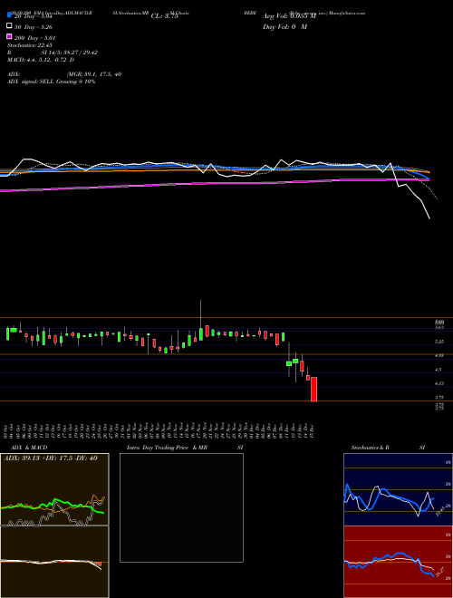
Task: Select the '200 Day = 5.01' legend text
Action: tap(34, 38)
